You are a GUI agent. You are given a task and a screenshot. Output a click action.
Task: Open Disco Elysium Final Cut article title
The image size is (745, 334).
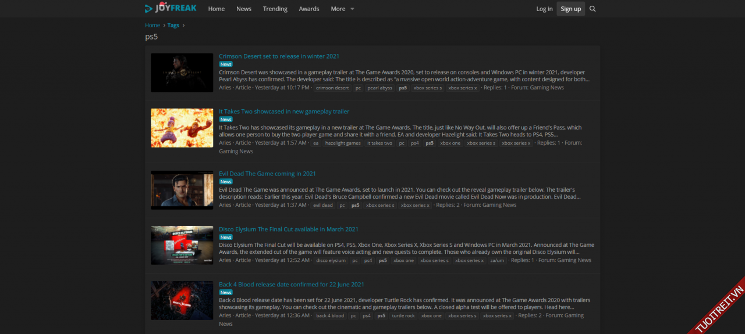click(x=289, y=229)
